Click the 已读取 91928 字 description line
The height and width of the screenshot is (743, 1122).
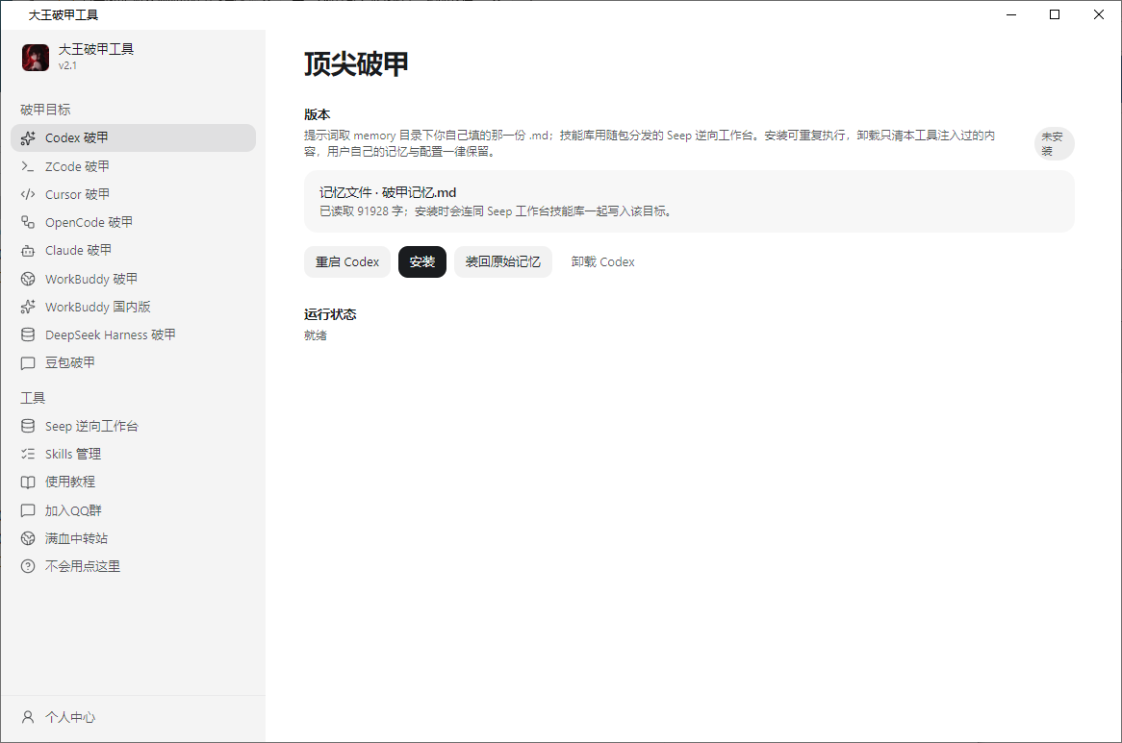coord(496,211)
